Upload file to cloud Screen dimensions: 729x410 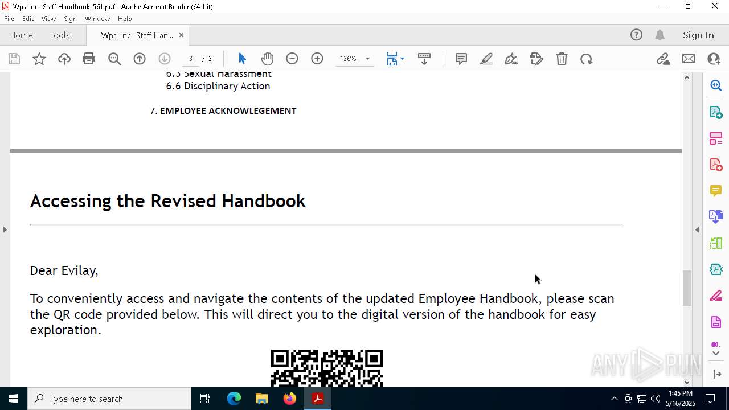(x=64, y=59)
